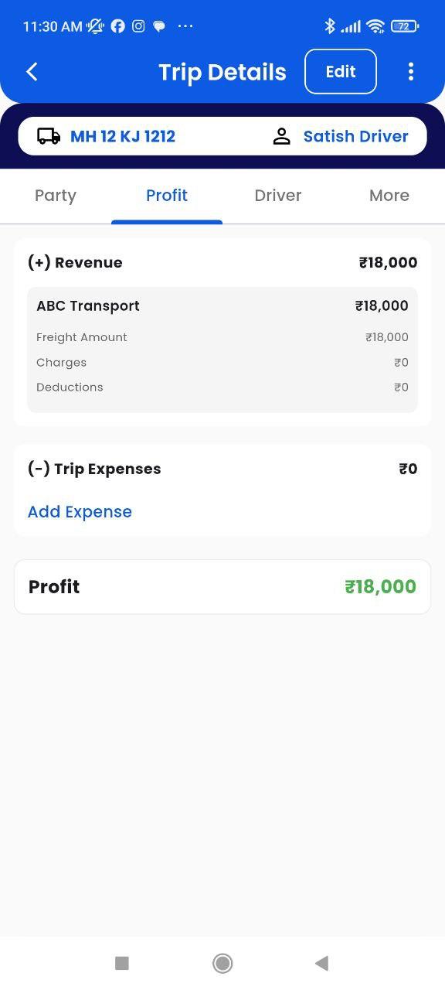
Task: Tap the battery indicator showing 72
Action: click(x=403, y=26)
